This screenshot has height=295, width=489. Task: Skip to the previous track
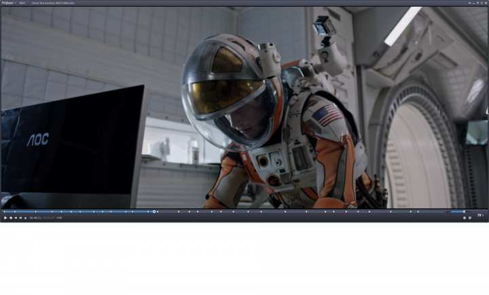(16, 218)
